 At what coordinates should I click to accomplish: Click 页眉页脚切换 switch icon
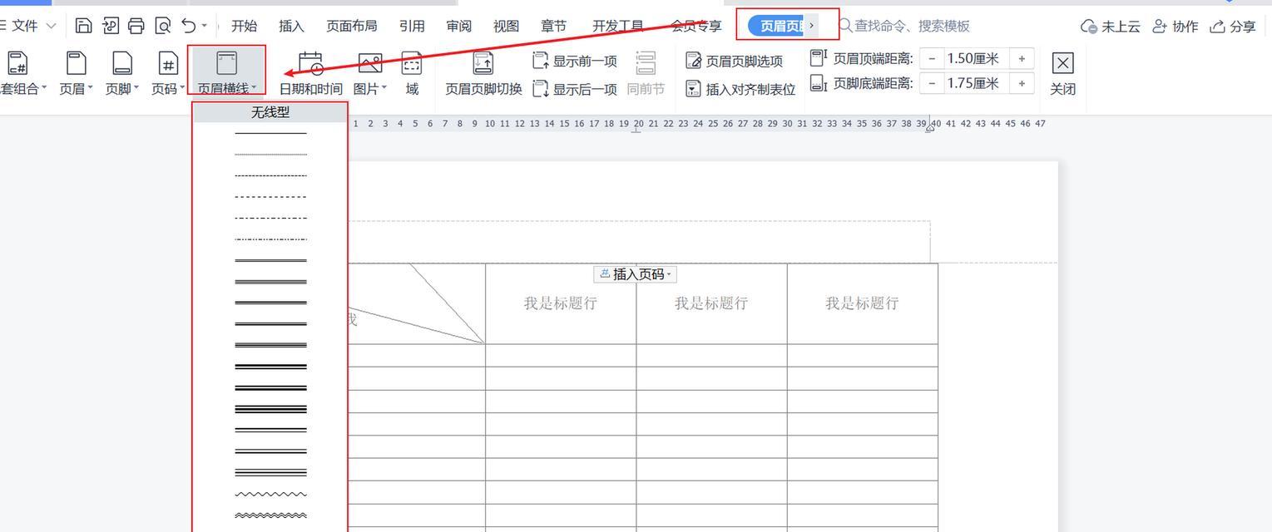(483, 64)
